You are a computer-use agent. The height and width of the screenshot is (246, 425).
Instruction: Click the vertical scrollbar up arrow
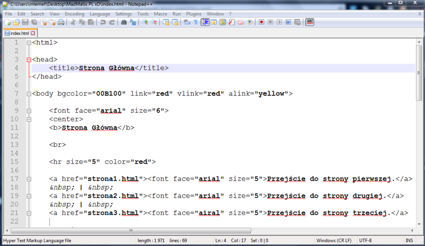pyautogui.click(x=419, y=42)
